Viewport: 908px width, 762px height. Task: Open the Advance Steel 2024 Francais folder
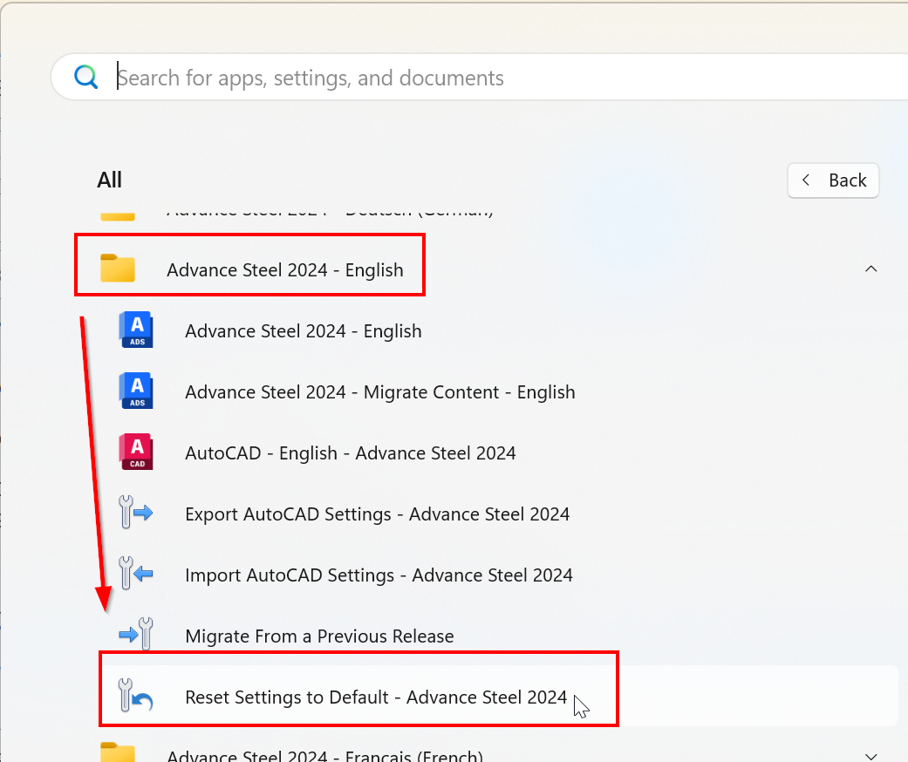pyautogui.click(x=324, y=756)
